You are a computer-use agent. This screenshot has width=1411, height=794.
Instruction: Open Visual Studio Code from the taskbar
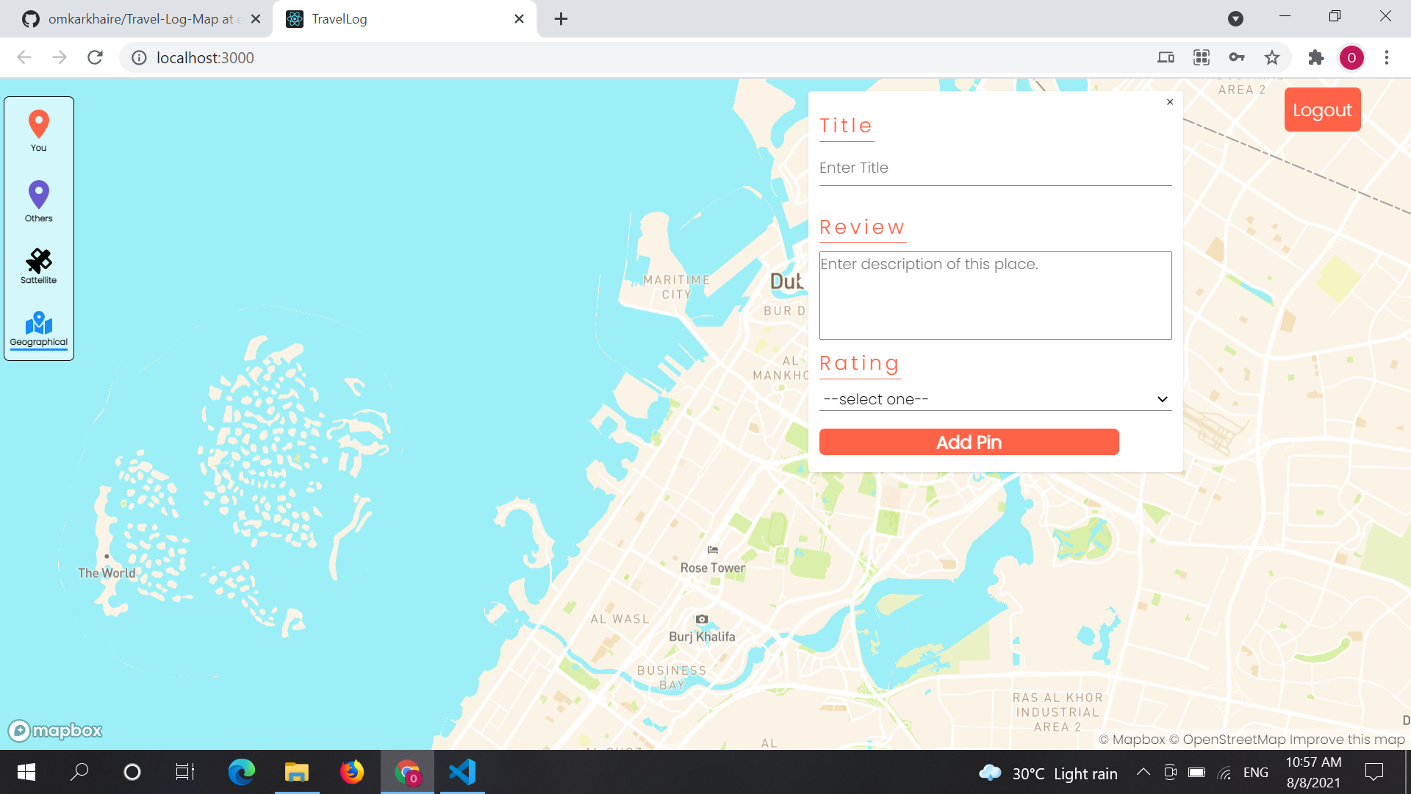pos(462,772)
